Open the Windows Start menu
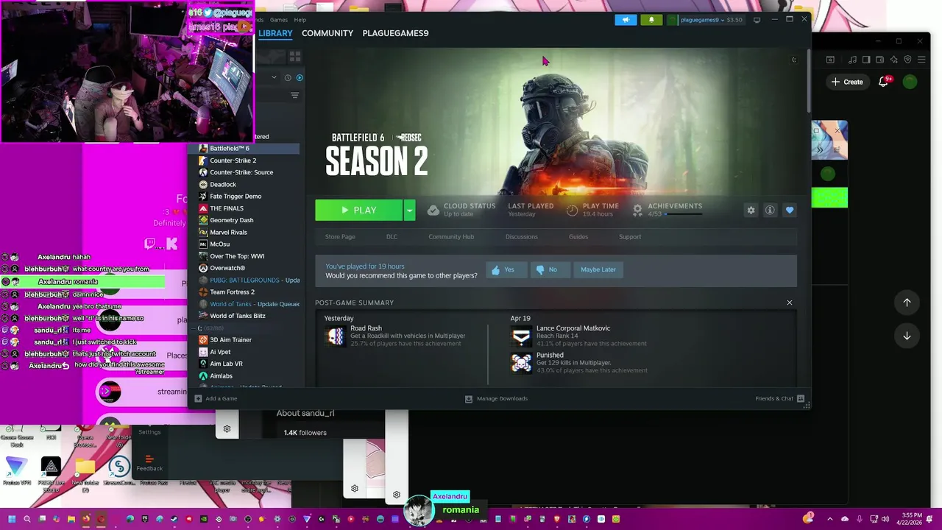The height and width of the screenshot is (530, 942). pyautogui.click(x=12, y=519)
